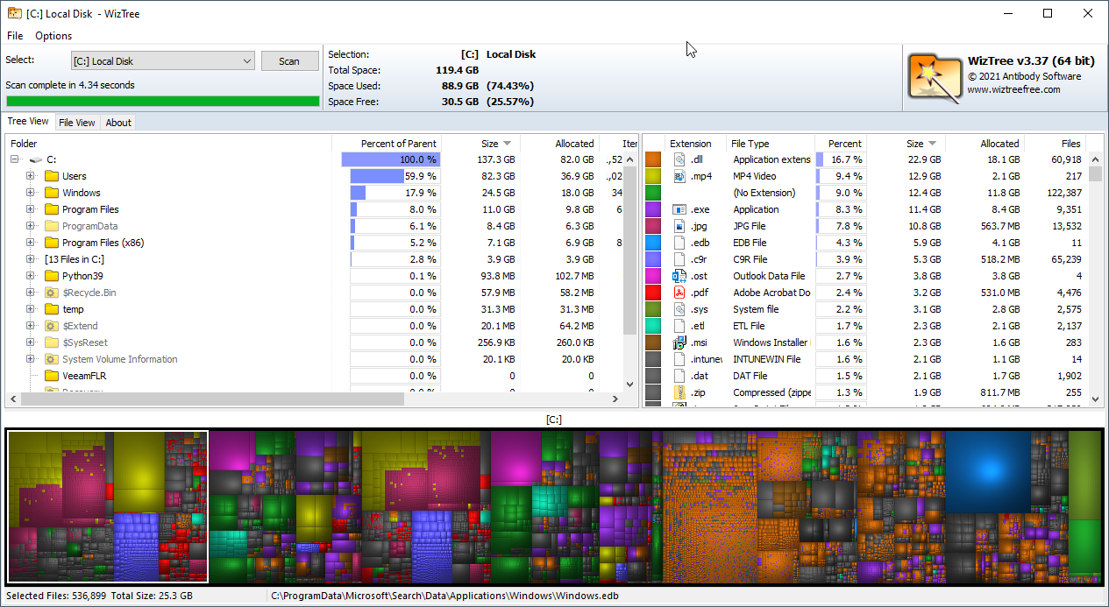
Task: Click the .dll file type icon
Action: 679,159
